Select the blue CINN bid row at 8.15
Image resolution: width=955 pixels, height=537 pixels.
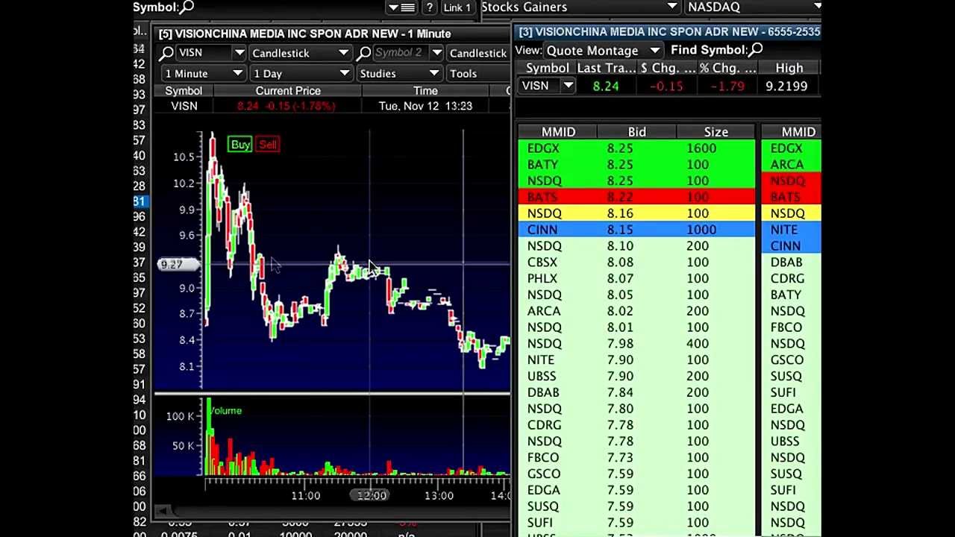(x=636, y=230)
